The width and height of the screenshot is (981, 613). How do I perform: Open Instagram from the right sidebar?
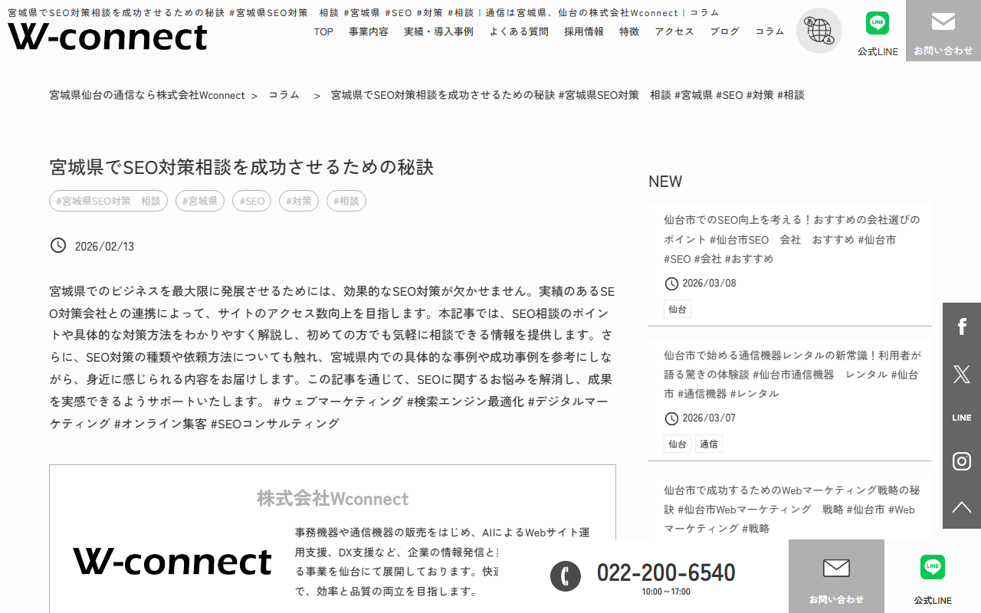click(961, 461)
